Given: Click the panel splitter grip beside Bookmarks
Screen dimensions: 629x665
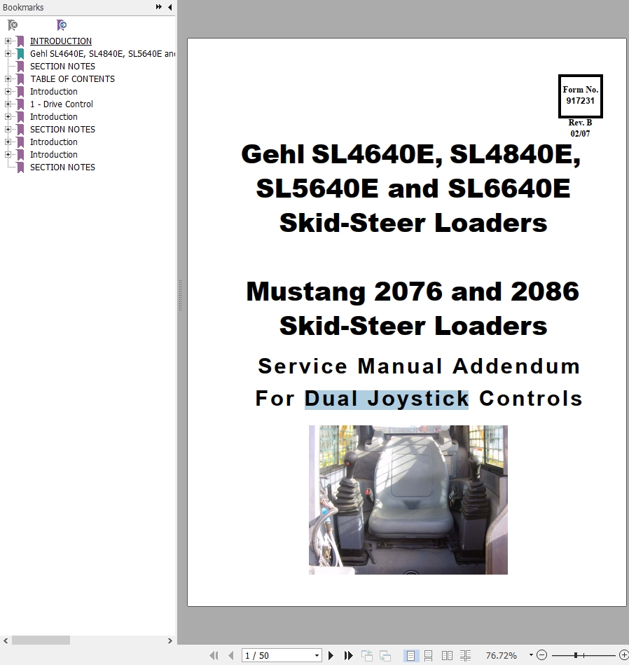Looking at the screenshot, I should click(180, 296).
